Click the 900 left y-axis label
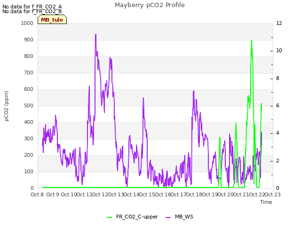The height and width of the screenshot is (226, 301). [x=29, y=40]
